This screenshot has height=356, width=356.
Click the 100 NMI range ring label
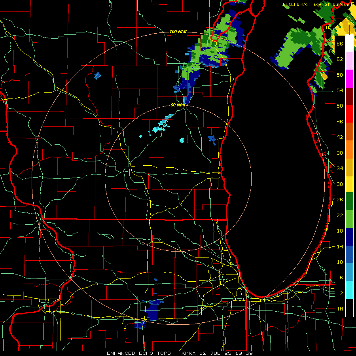click(x=178, y=32)
